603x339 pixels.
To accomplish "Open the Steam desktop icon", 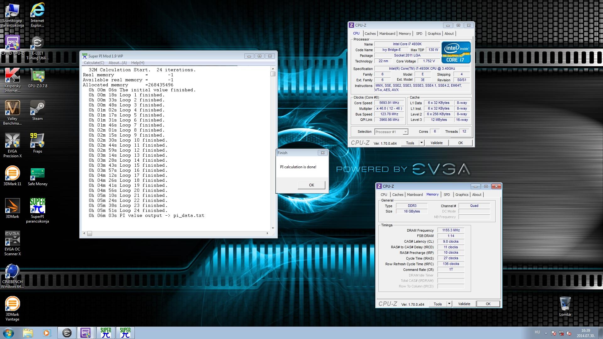I will coord(37,110).
